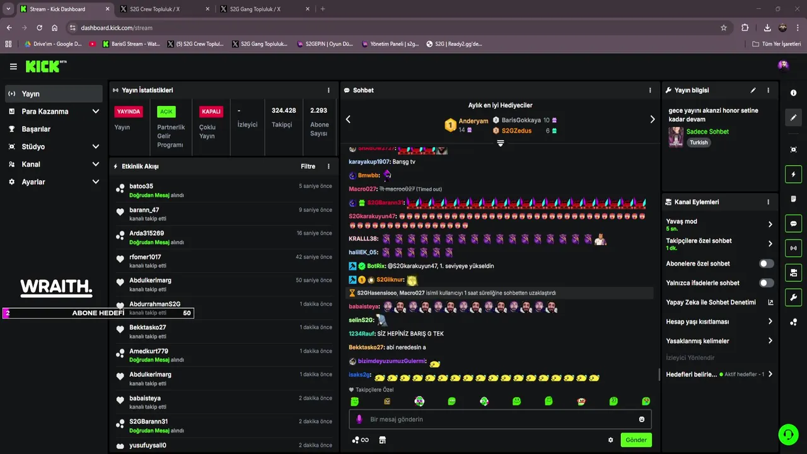Open the emoji picker in the message box

[642, 419]
